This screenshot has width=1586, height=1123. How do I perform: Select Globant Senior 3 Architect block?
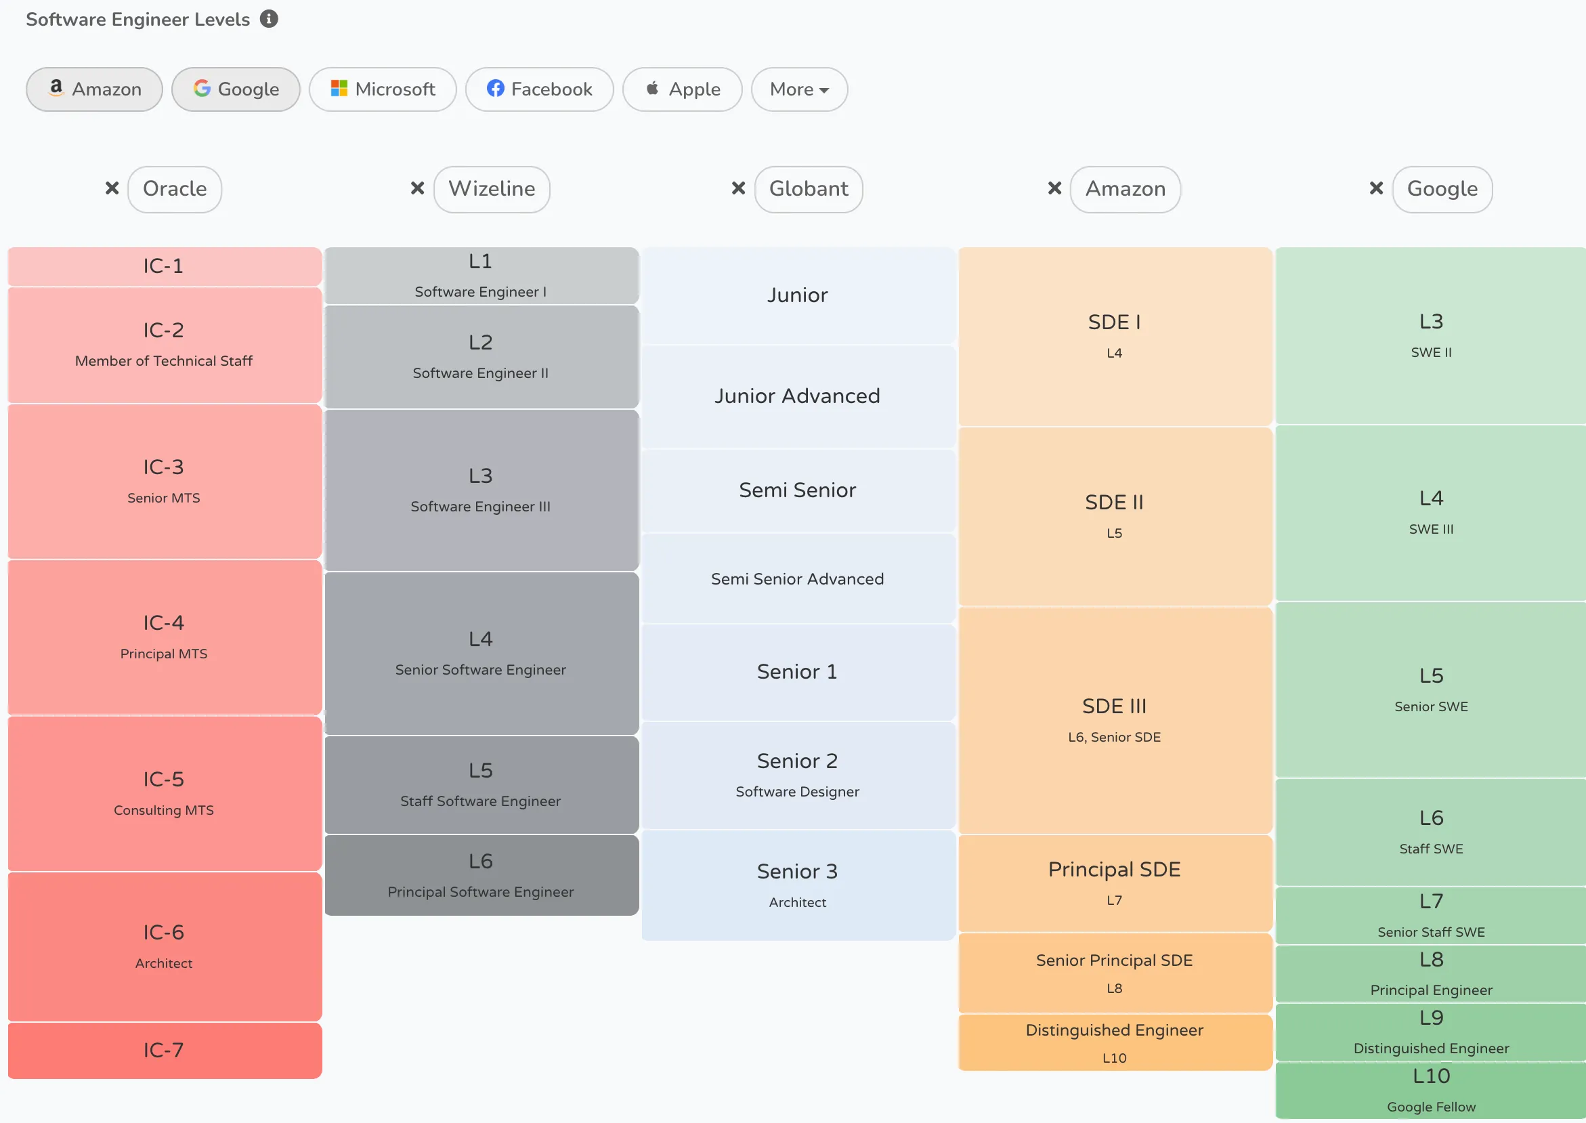point(797,885)
